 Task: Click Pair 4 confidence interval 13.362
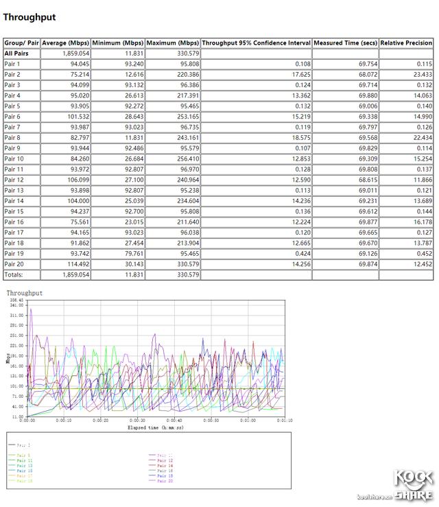301,96
